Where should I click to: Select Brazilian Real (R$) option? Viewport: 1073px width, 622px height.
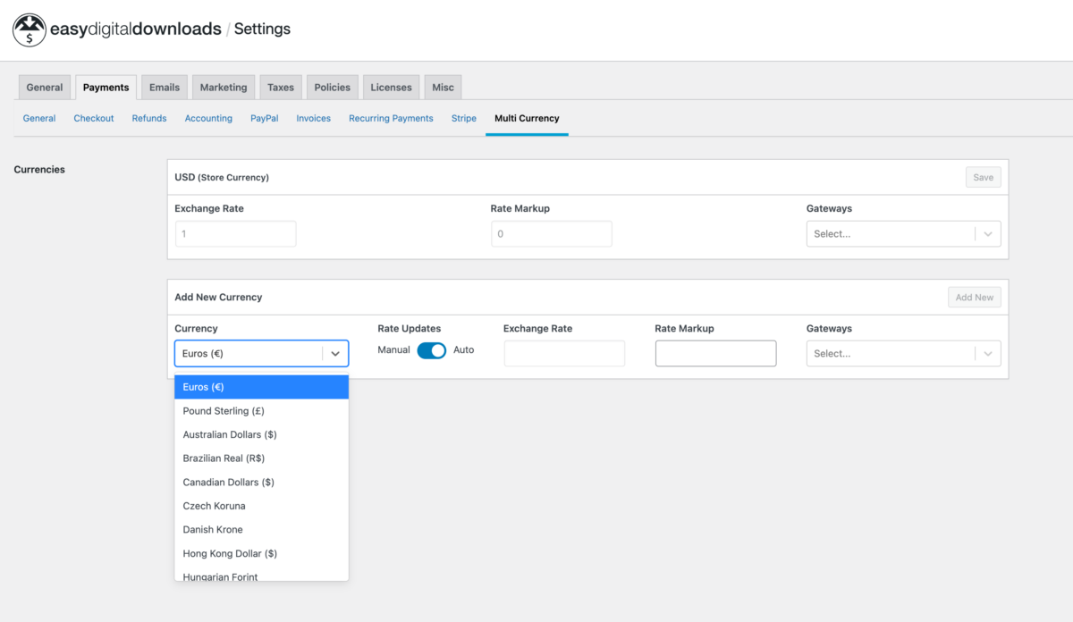(224, 458)
